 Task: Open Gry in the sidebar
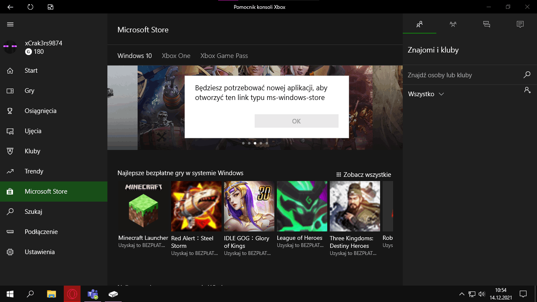(x=54, y=91)
